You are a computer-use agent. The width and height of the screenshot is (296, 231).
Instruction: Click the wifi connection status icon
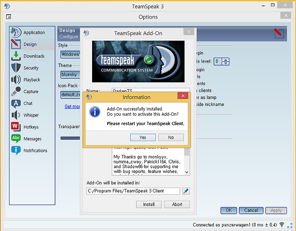282,224
